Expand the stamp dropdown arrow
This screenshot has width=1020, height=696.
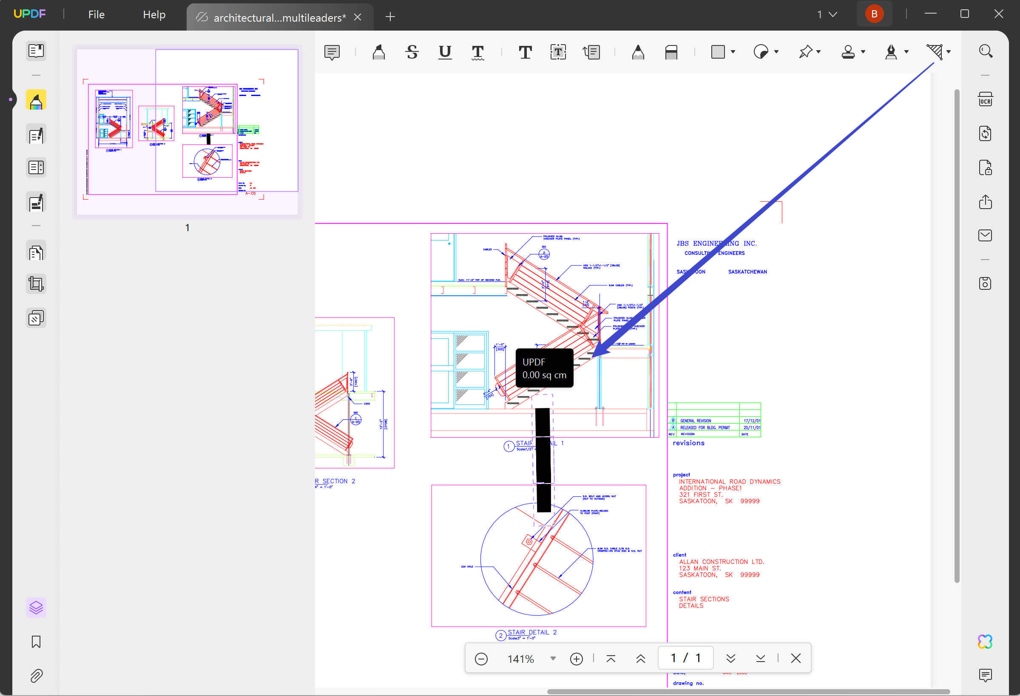(x=863, y=52)
